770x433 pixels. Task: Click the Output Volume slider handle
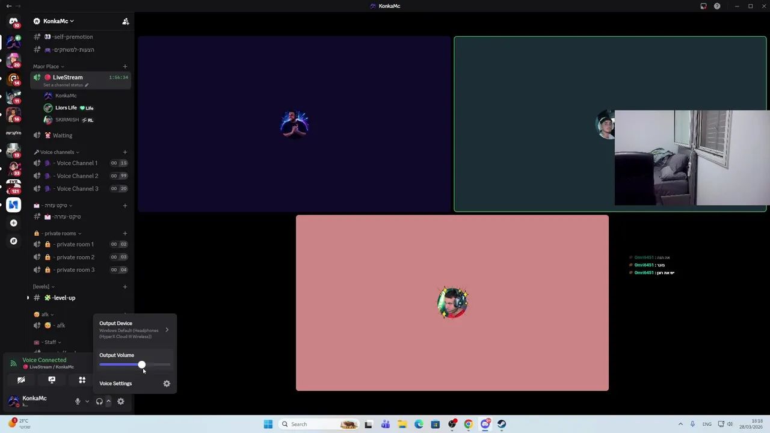pyautogui.click(x=141, y=365)
